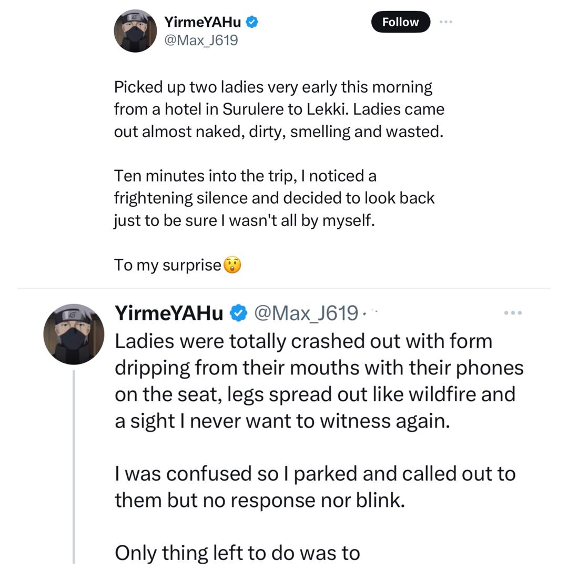This screenshot has width=568, height=568.
Task: Click the top @Max_J619 handle
Action: [201, 40]
